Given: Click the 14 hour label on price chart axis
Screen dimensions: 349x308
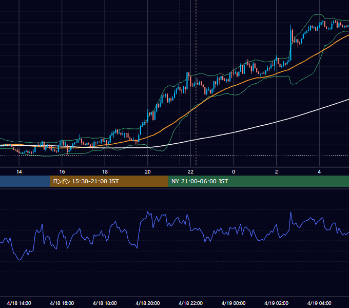Looking at the screenshot, I should pyautogui.click(x=19, y=172).
